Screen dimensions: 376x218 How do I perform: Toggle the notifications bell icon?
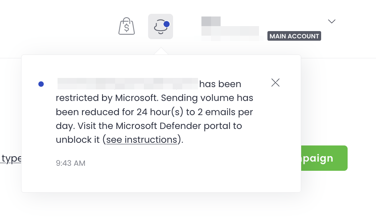click(x=160, y=26)
